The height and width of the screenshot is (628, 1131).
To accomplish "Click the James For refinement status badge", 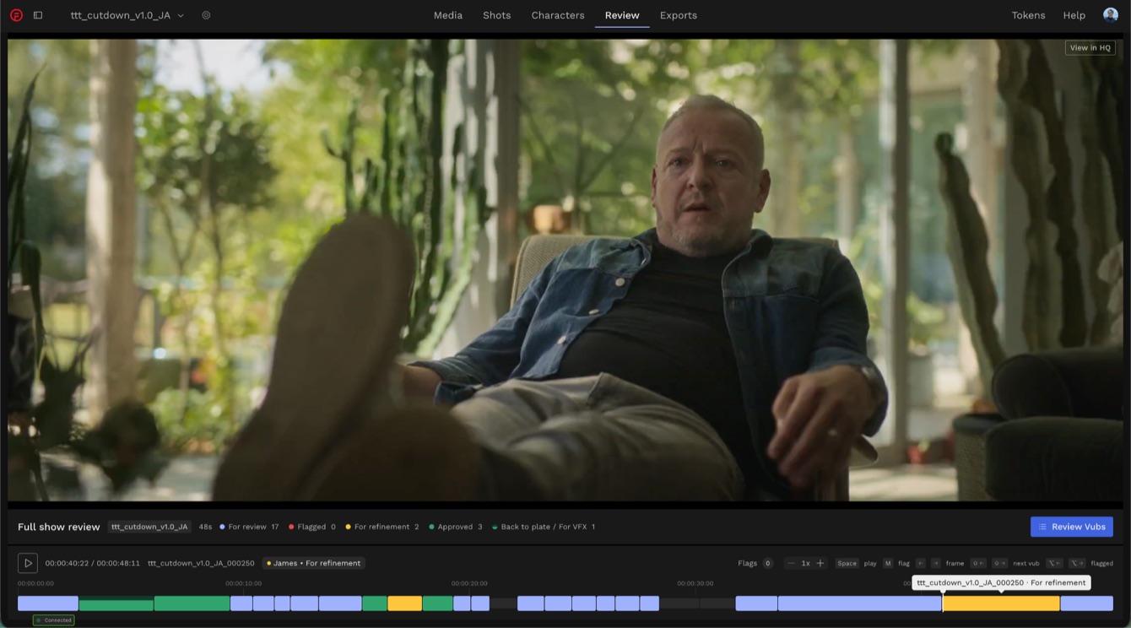I will 314,563.
